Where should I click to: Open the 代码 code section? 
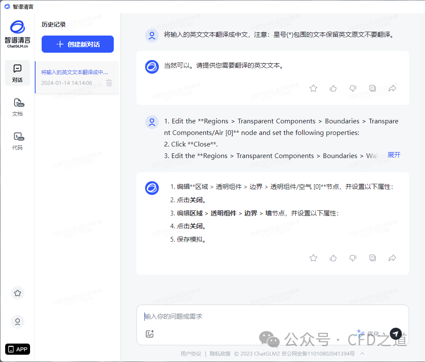pos(17,141)
